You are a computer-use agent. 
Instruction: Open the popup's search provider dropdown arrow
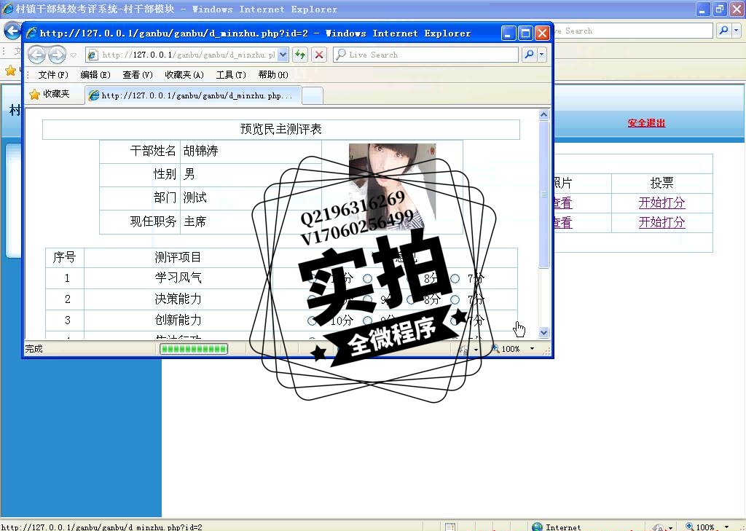pos(542,55)
